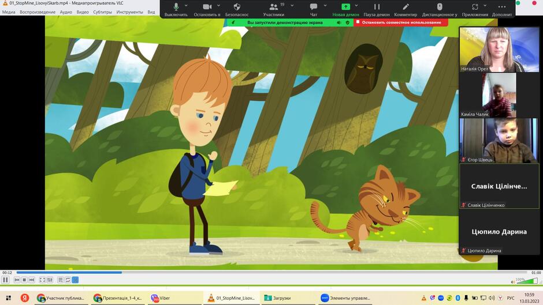Click blue Zoom tray icon
Viewport: 543px width, 305px height.
pos(441,298)
